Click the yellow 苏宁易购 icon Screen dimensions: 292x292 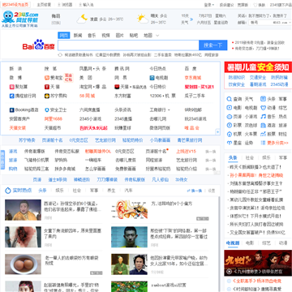(47, 96)
